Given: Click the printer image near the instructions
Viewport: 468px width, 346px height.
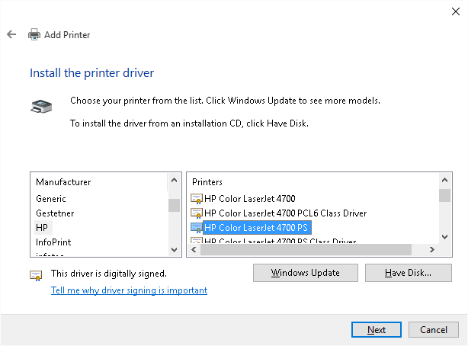Looking at the screenshot, I should click(x=41, y=107).
